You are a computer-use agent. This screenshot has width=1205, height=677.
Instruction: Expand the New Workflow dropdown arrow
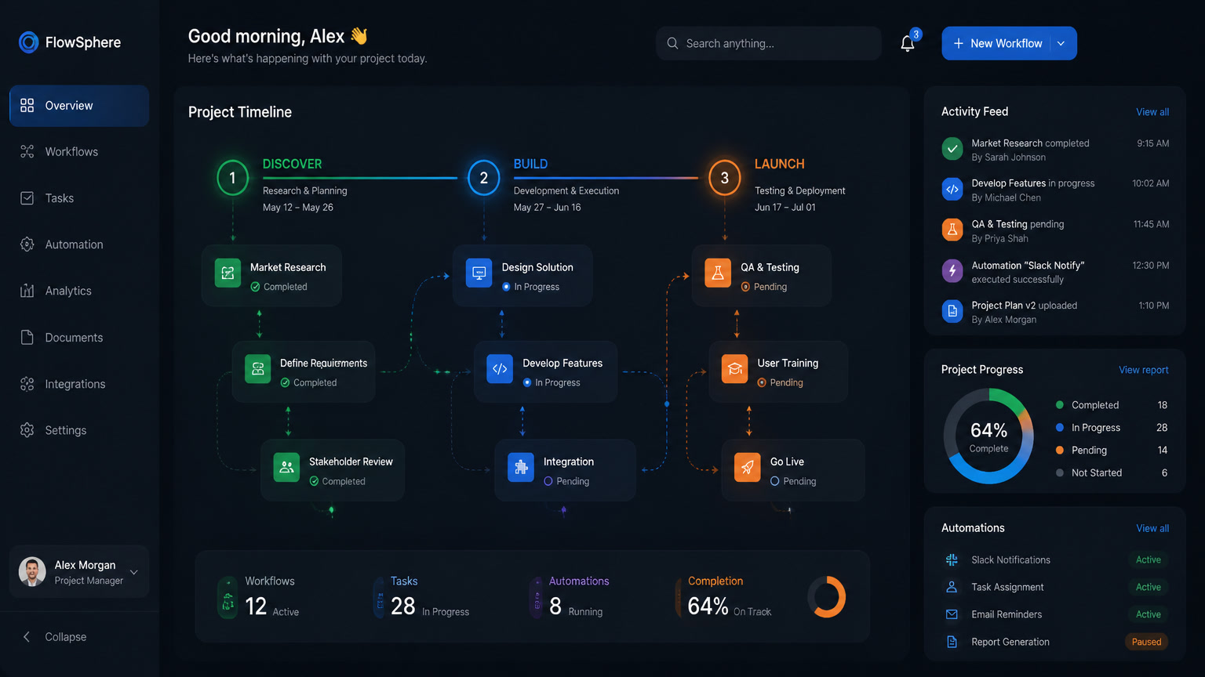tap(1061, 44)
